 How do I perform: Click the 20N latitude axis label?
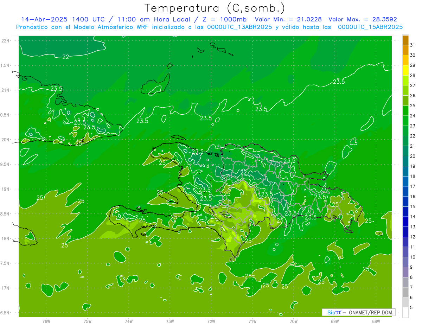[6, 140]
